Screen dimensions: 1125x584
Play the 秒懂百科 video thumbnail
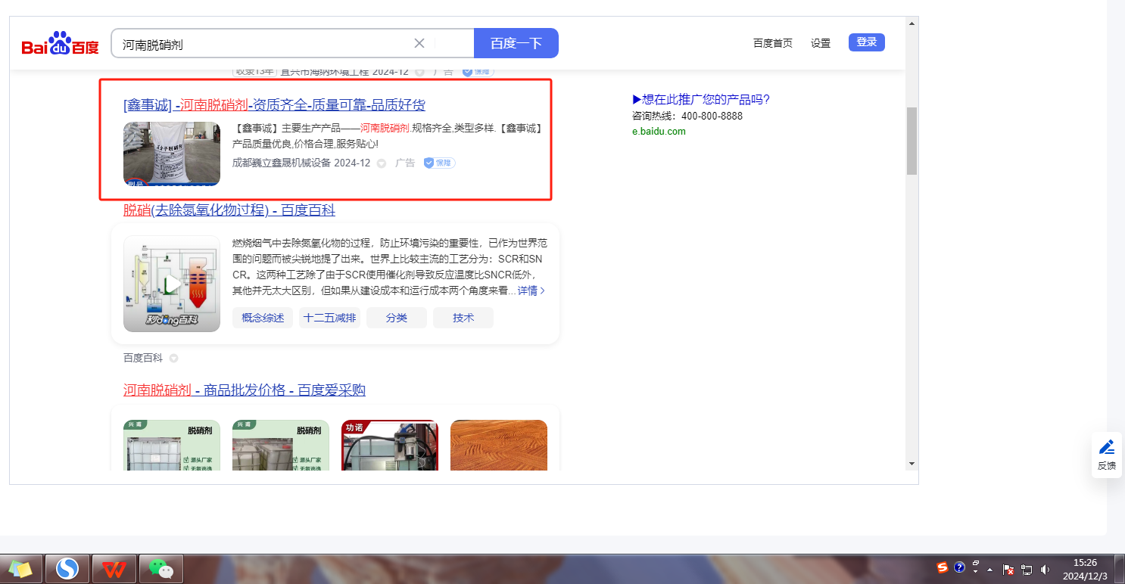click(x=172, y=284)
